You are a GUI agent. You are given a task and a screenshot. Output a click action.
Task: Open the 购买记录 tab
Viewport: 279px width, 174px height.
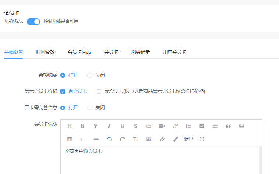click(x=140, y=52)
